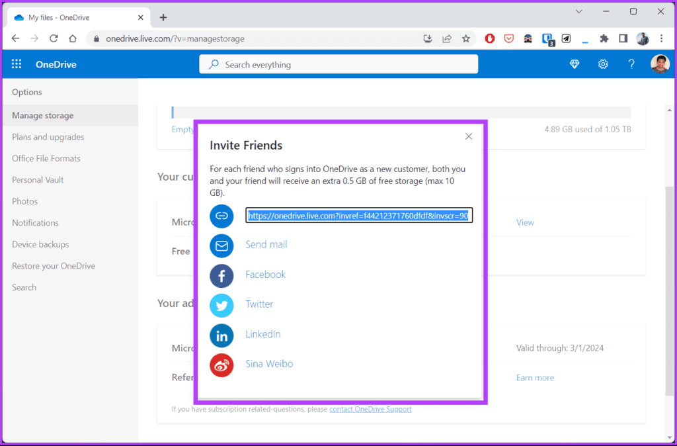The width and height of the screenshot is (677, 446).
Task: Click the Twitter bird icon
Action: 221,306
